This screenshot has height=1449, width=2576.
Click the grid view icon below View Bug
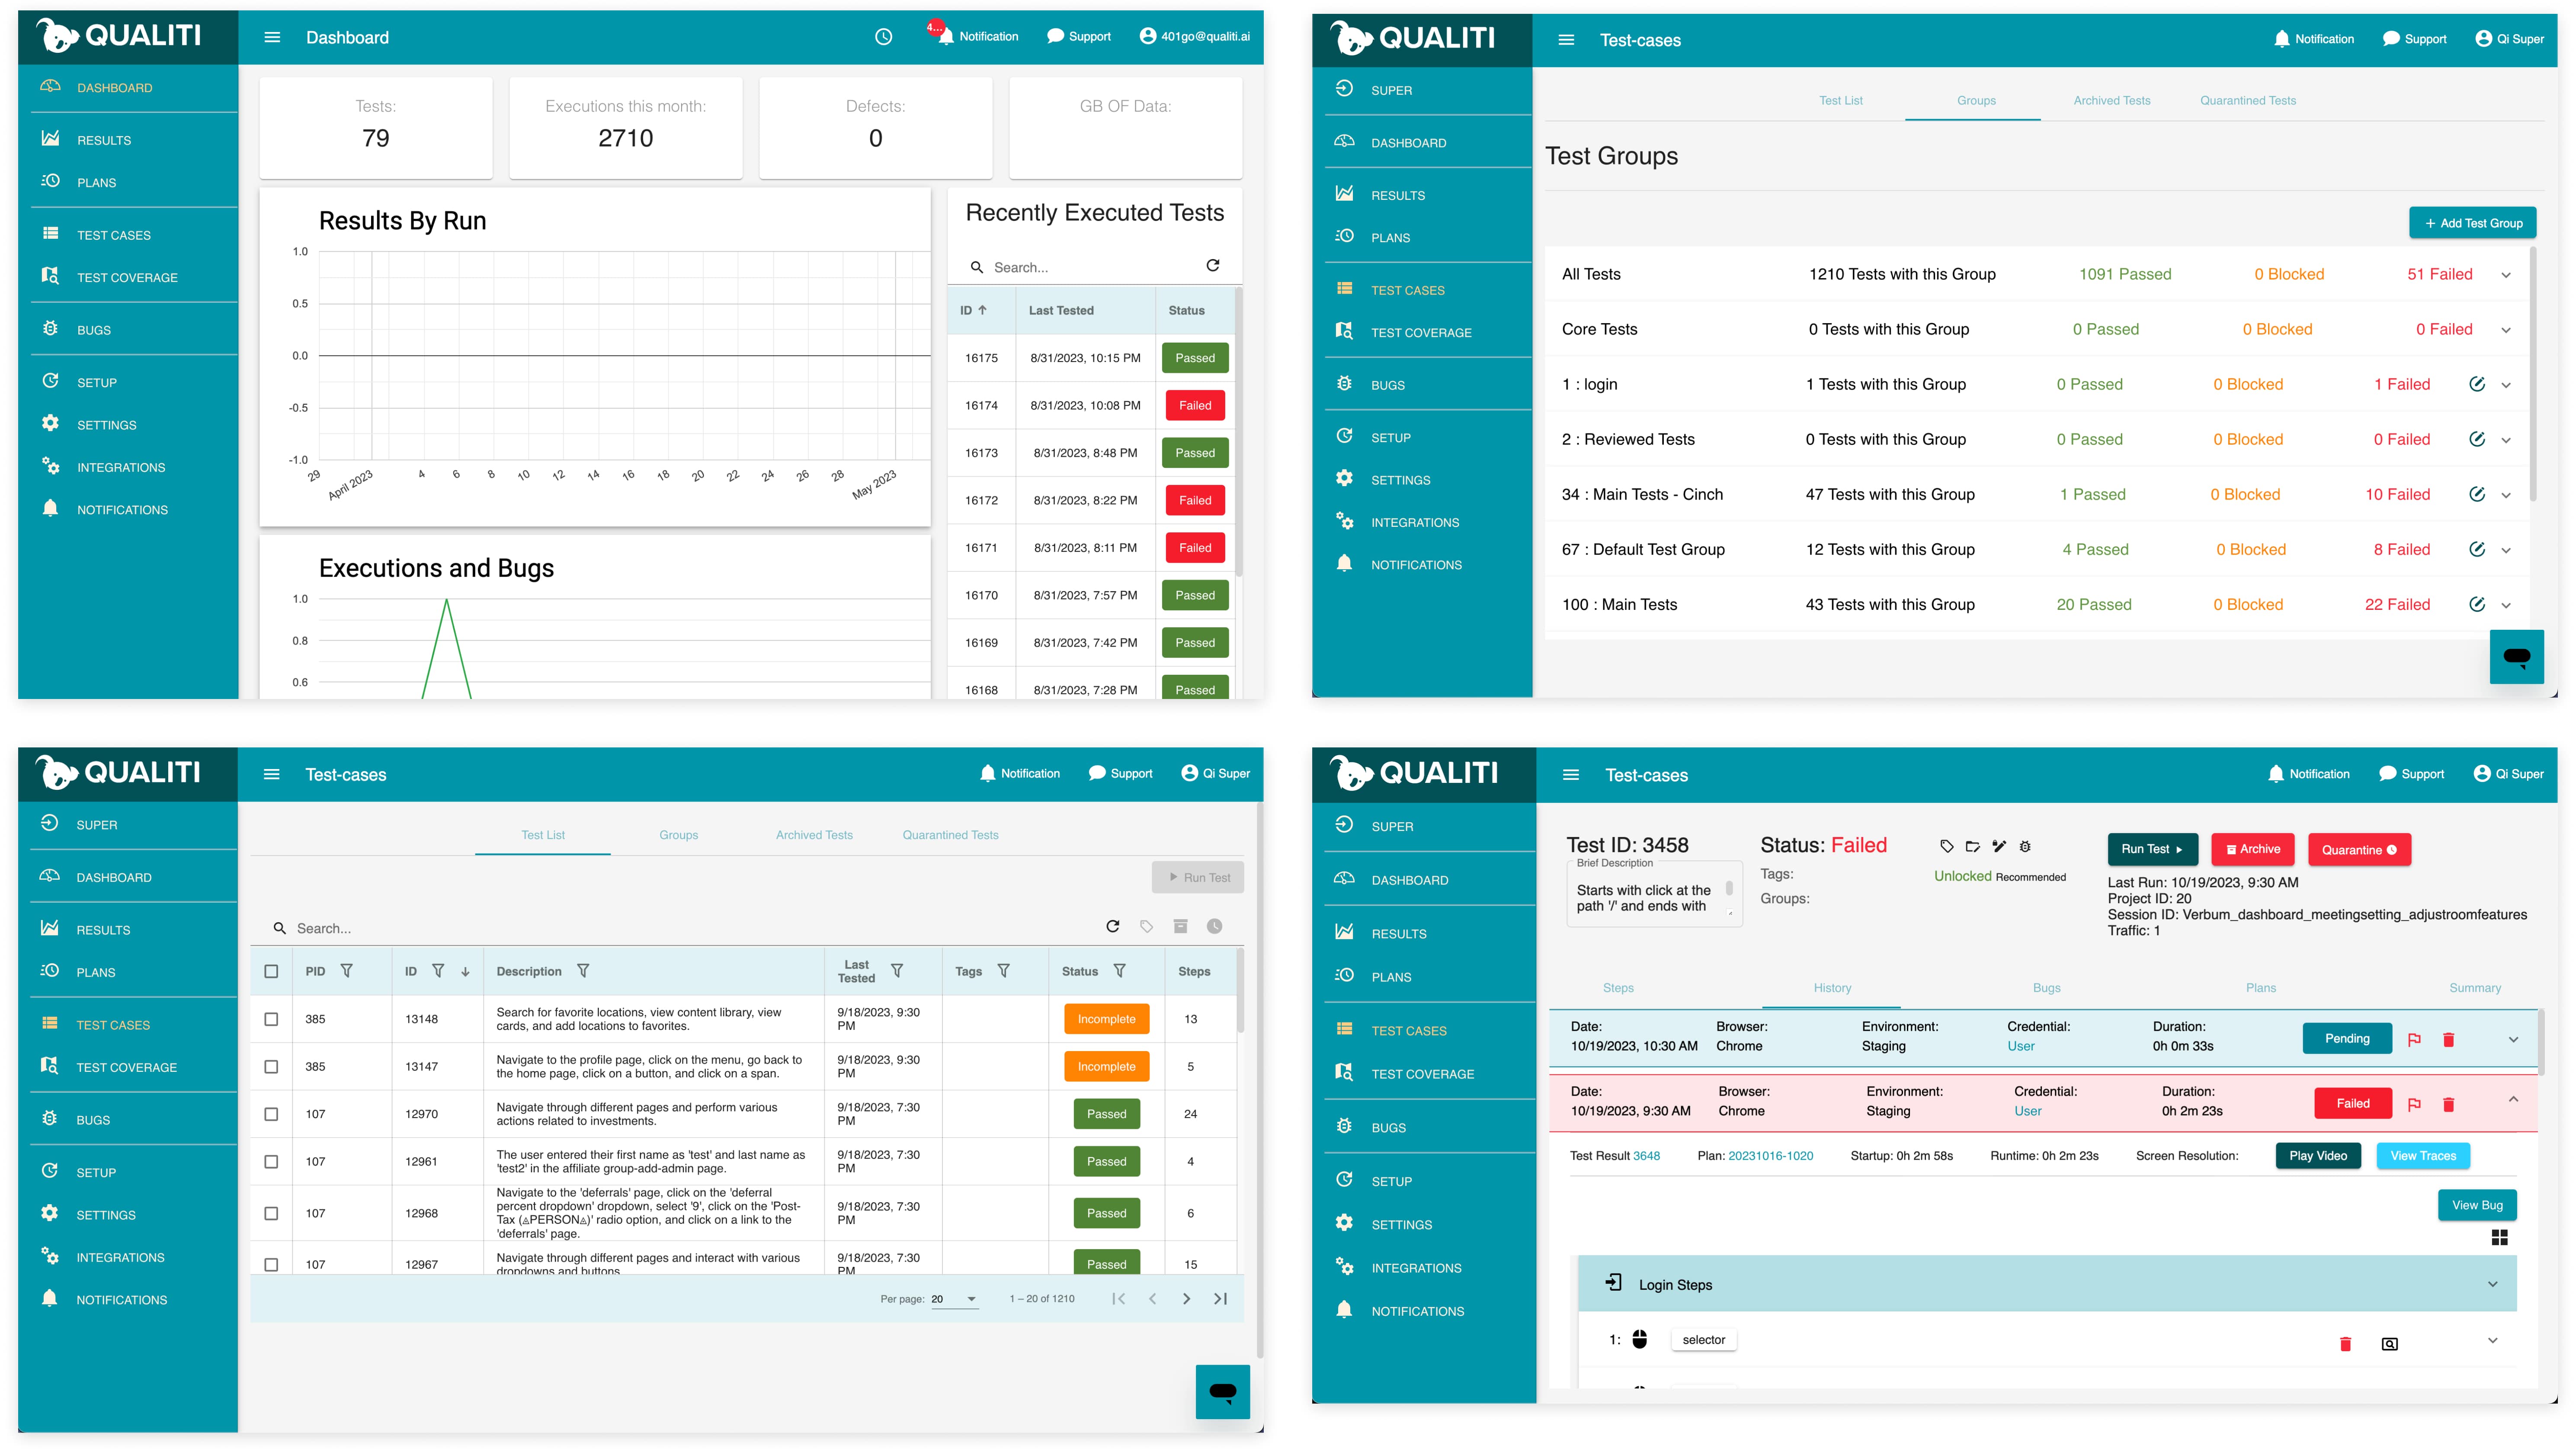2499,1238
